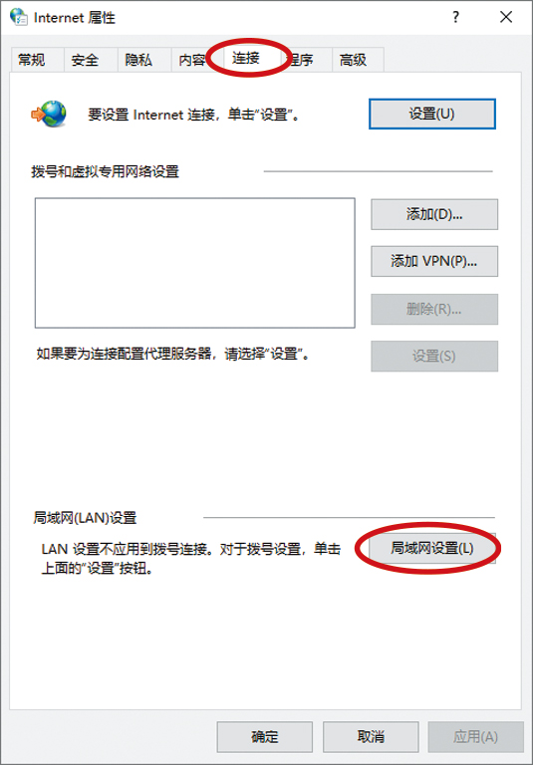
Task: Click the 设置(U) button for Internet connection
Action: coord(432,115)
